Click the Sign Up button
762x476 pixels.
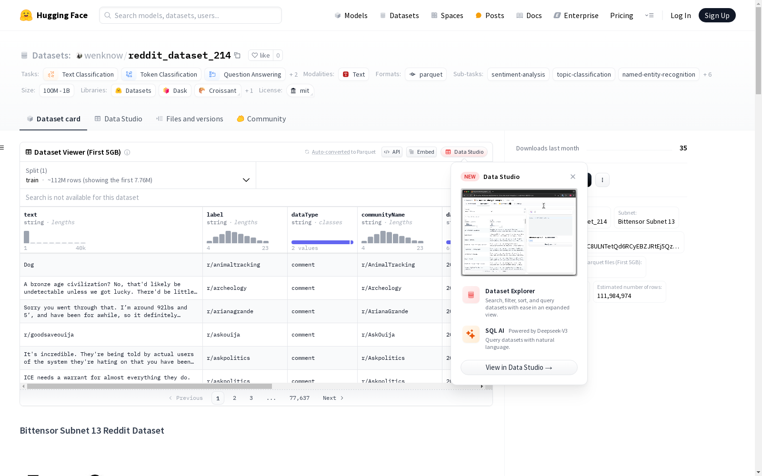(717, 15)
